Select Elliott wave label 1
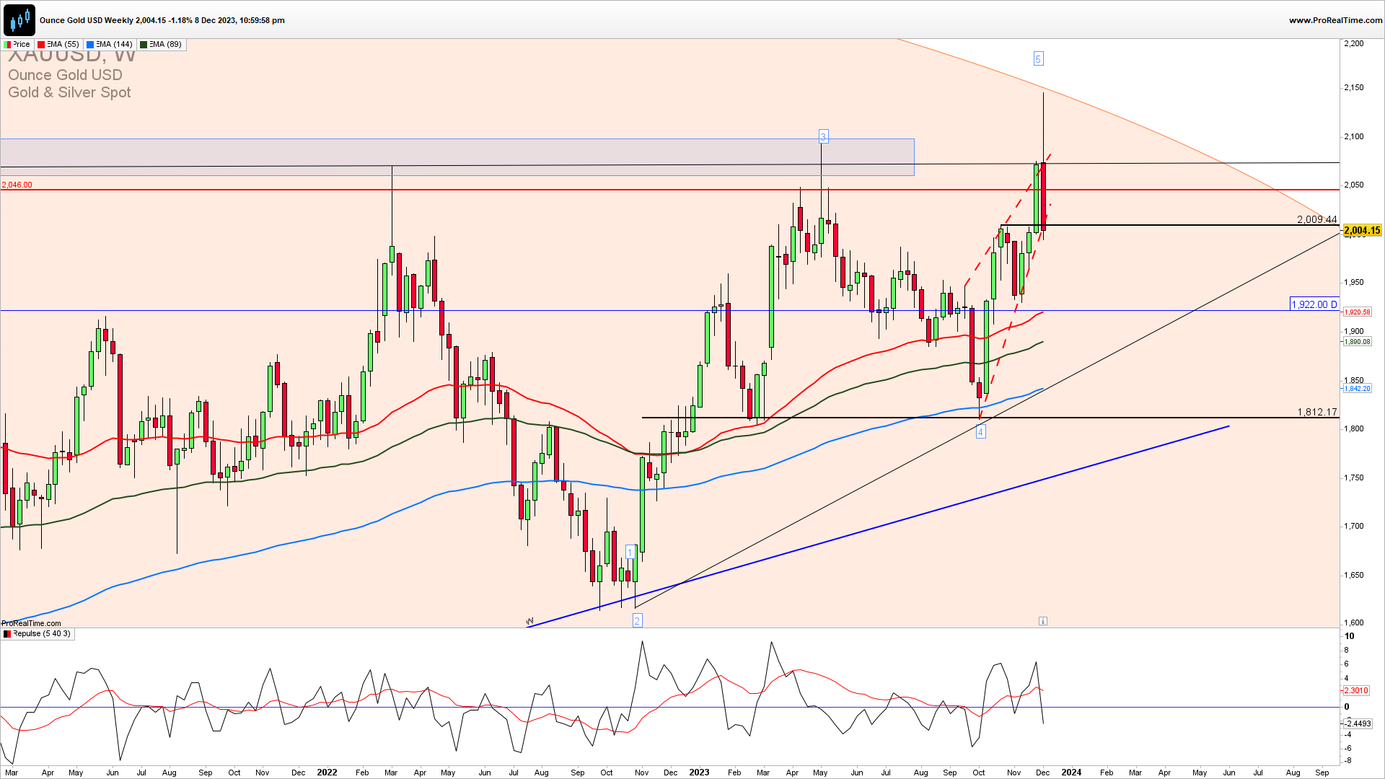Image resolution: width=1385 pixels, height=779 pixels. [630, 553]
